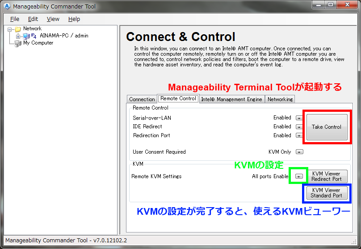Click the Take Control button

click(x=327, y=127)
